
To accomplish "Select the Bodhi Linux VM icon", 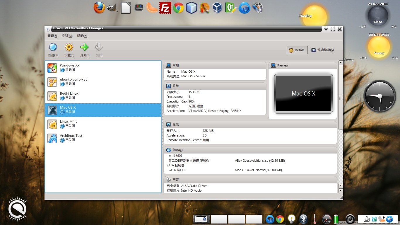I will coord(52,96).
